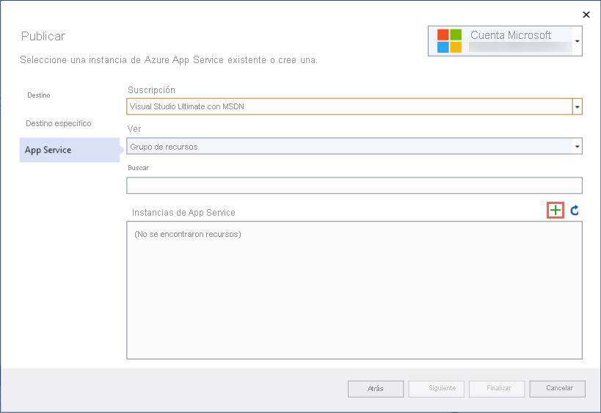Click the Seleccione una instancia description text

pos(169,60)
